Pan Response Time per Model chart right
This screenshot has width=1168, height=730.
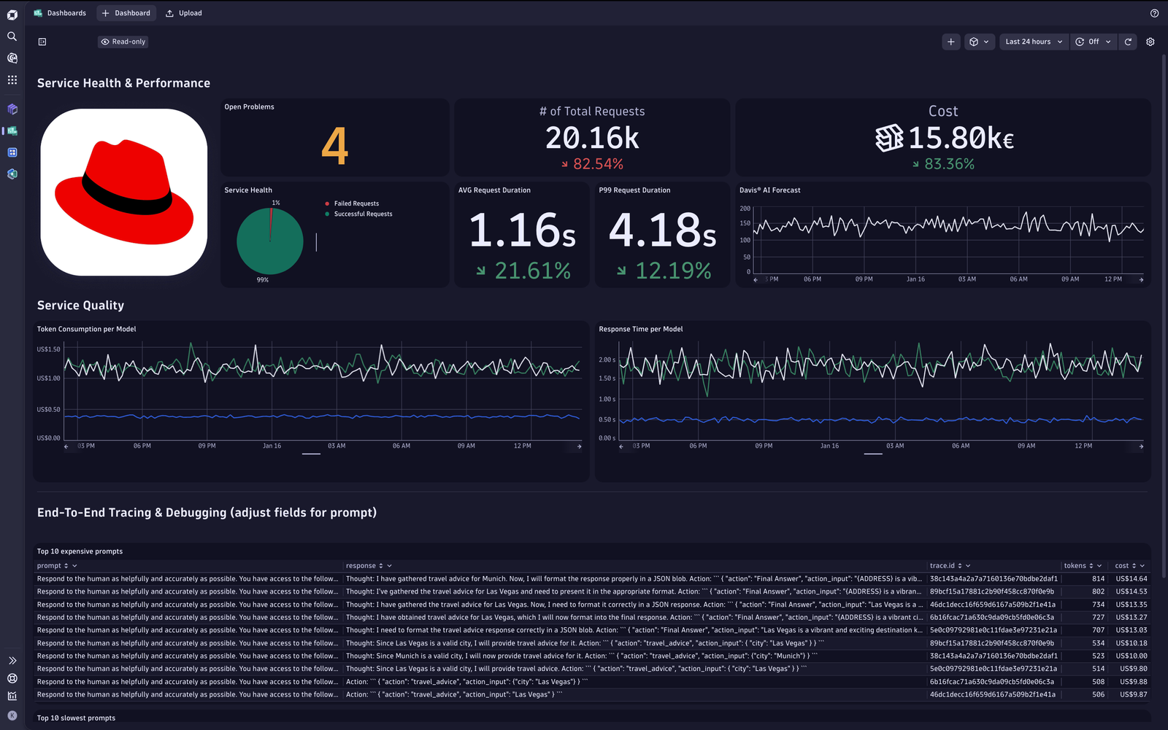pos(1141,446)
